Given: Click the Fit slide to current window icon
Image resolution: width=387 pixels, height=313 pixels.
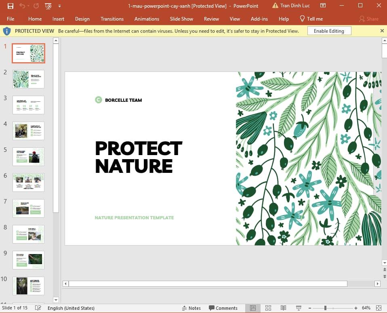Looking at the screenshot, I should [378, 308].
